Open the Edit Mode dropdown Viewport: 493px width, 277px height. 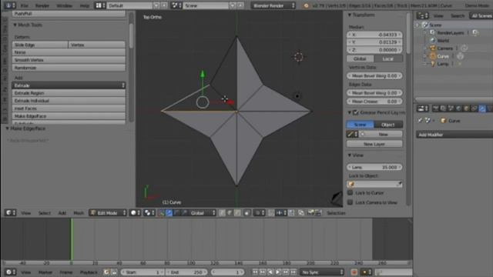[x=108, y=212]
